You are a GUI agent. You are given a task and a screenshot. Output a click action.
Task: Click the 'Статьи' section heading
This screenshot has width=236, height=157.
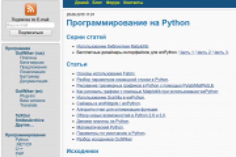(77, 64)
